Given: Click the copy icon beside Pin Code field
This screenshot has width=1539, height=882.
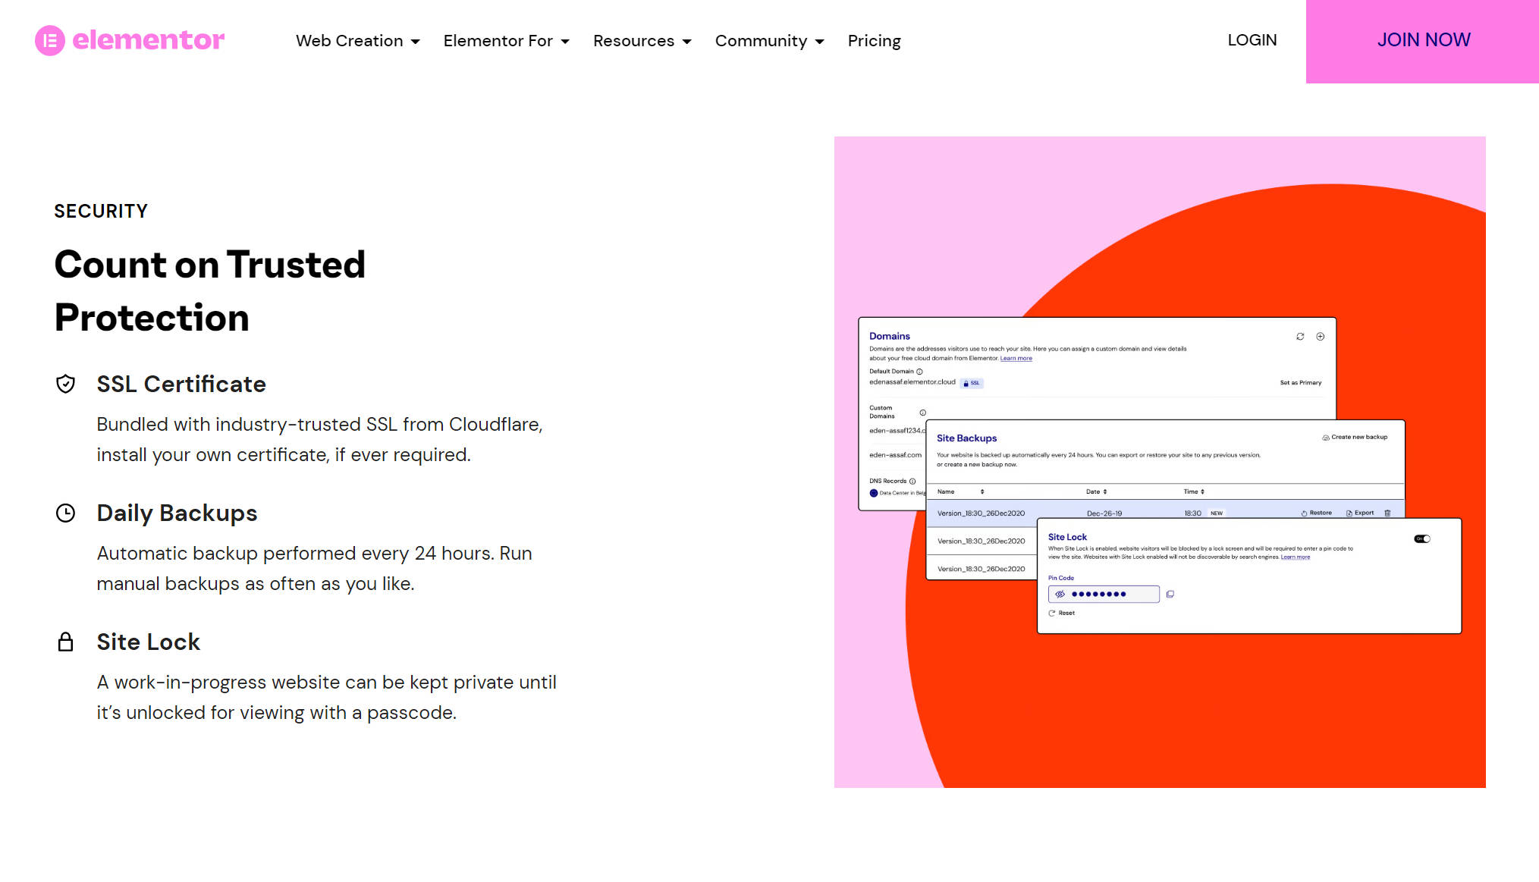Looking at the screenshot, I should tap(1170, 595).
